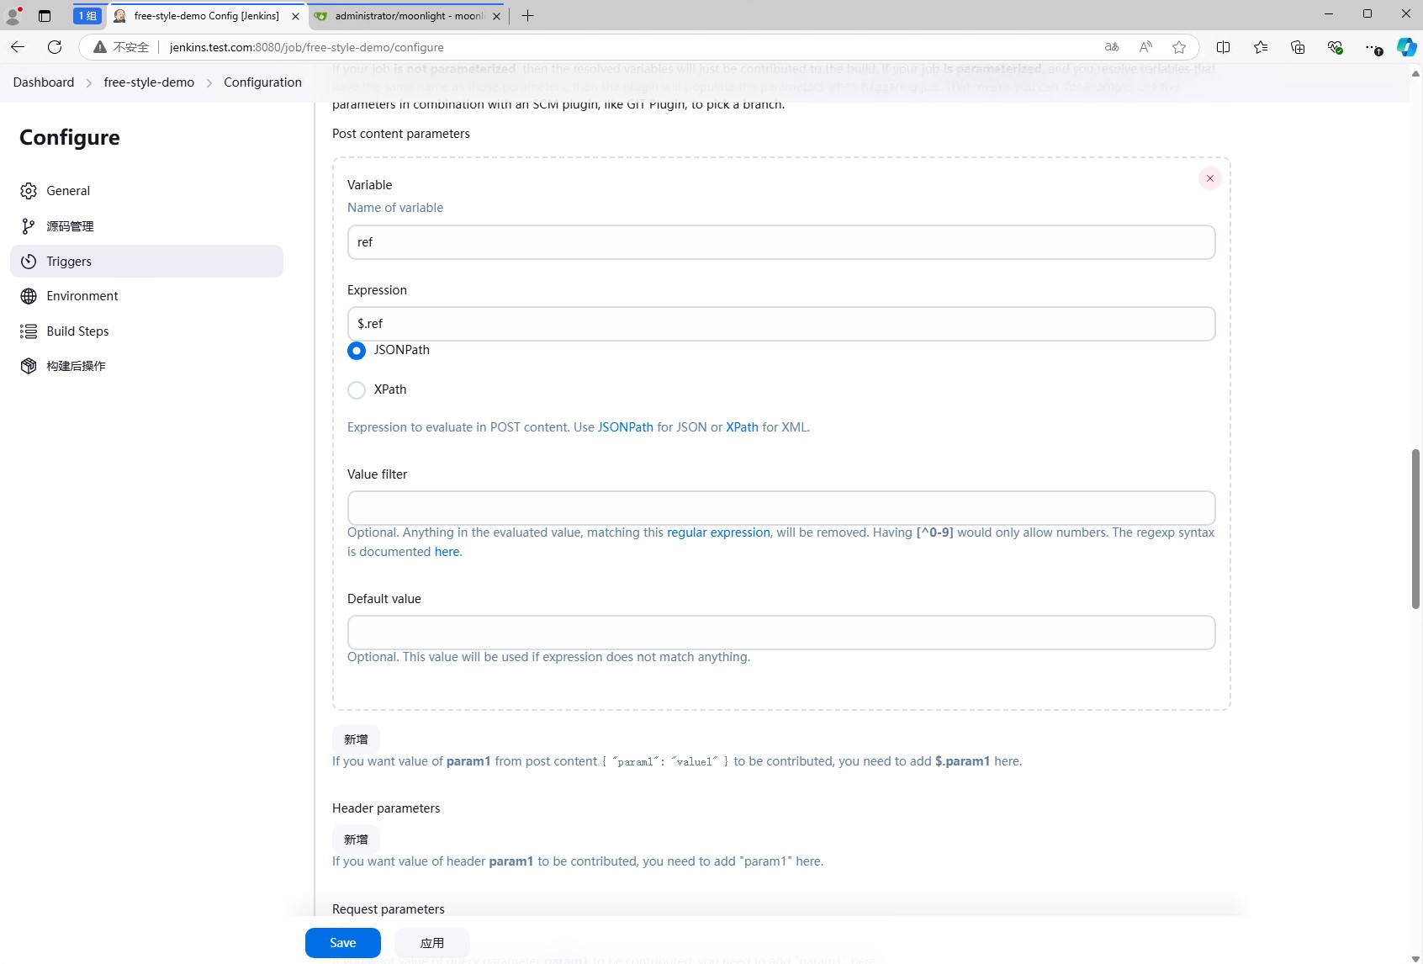The image size is (1423, 964).
Task: Click the post-build actions box icon
Action: click(x=29, y=366)
